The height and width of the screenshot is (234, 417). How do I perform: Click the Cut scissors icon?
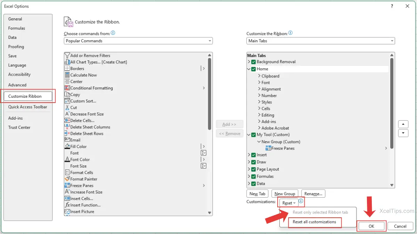67,108
